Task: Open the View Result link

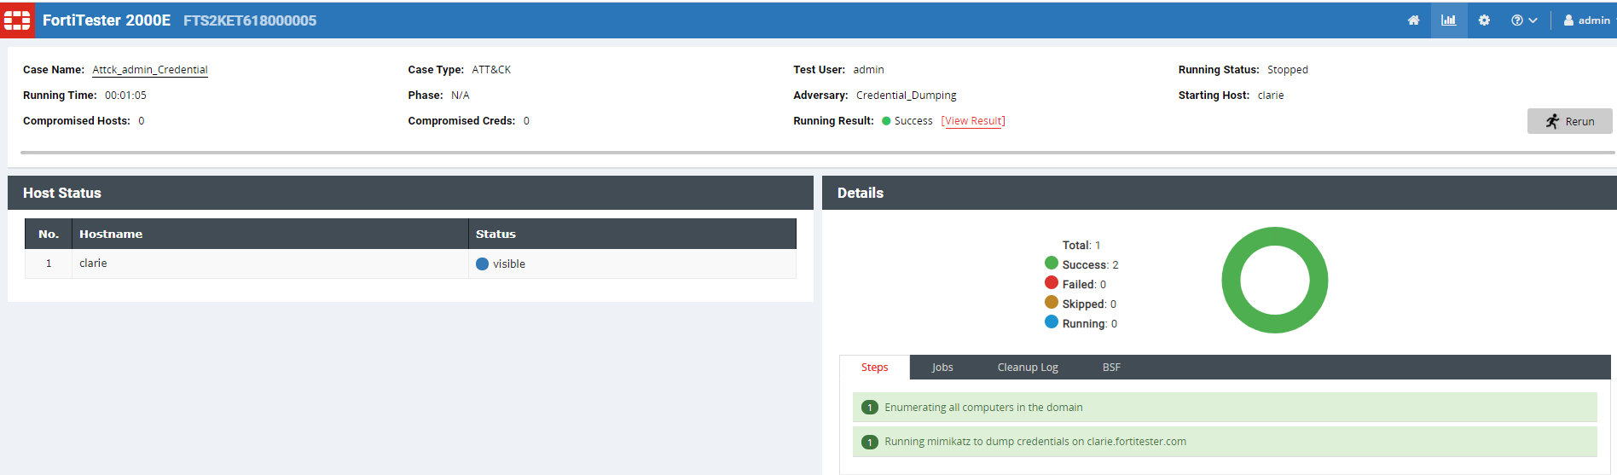Action: [973, 121]
